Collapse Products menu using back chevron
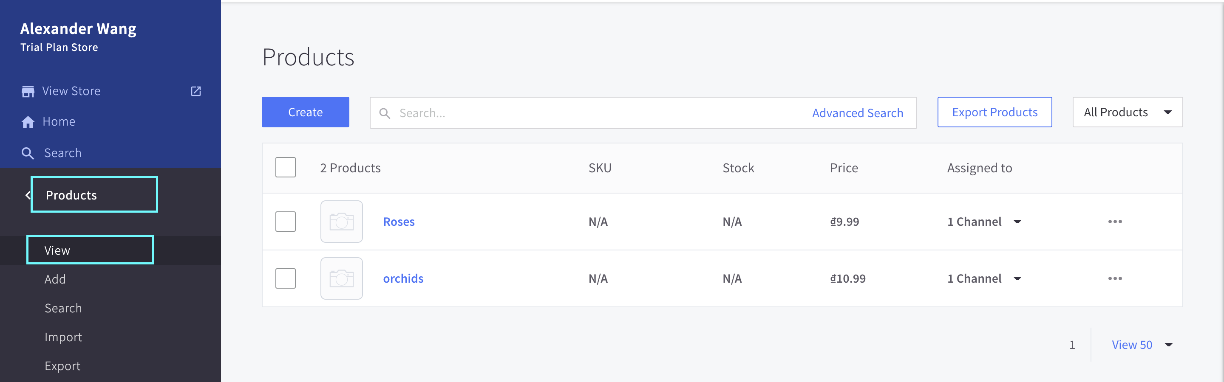This screenshot has height=382, width=1224. [x=28, y=195]
